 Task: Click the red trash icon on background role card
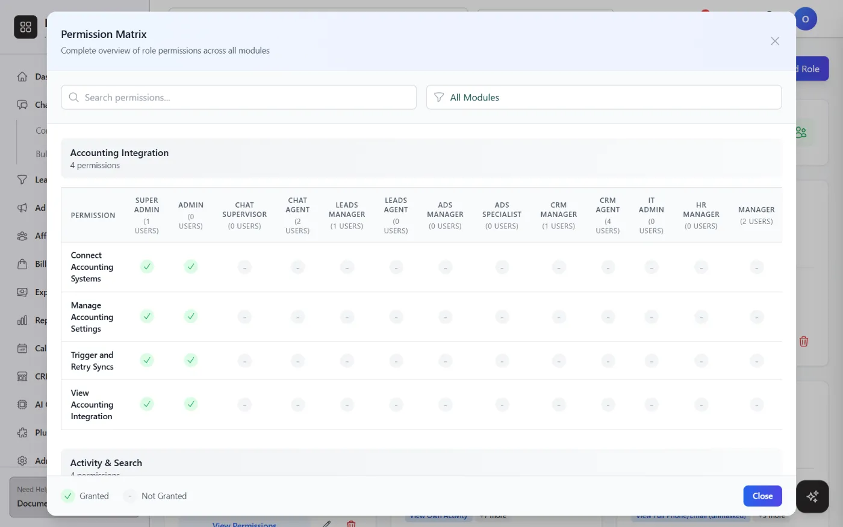(x=803, y=341)
